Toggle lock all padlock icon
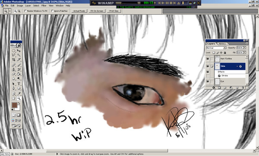 (225, 53)
